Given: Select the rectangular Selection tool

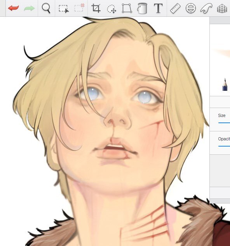Looking at the screenshot, I should pyautogui.click(x=64, y=9).
